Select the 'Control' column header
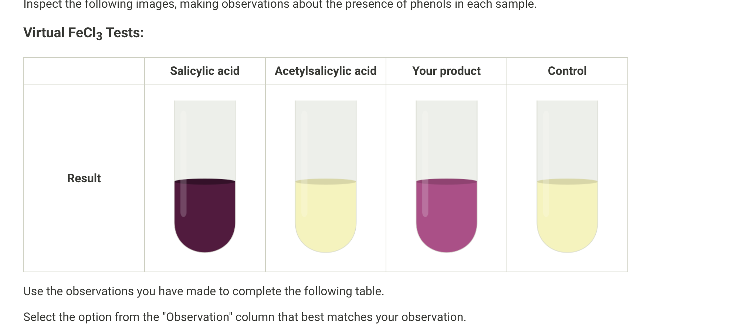 (567, 71)
